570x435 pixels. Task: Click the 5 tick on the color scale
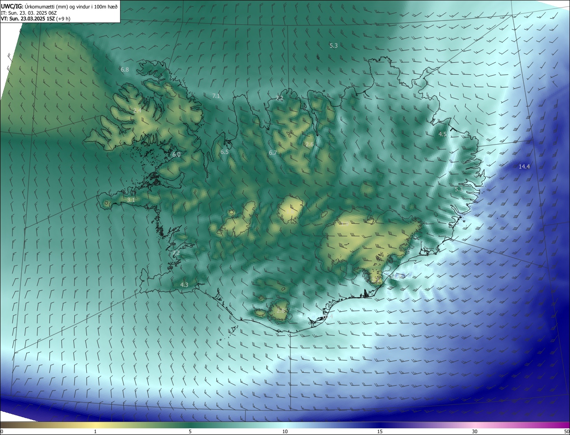tap(190, 431)
